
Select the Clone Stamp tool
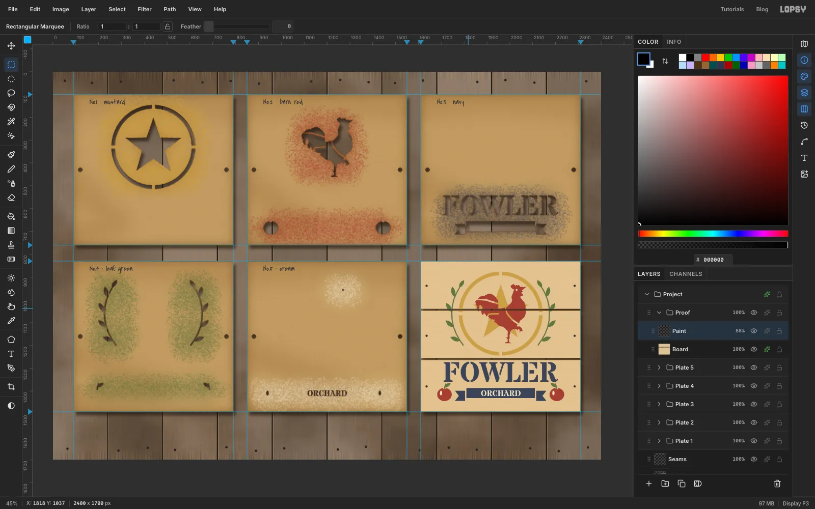[x=11, y=245]
